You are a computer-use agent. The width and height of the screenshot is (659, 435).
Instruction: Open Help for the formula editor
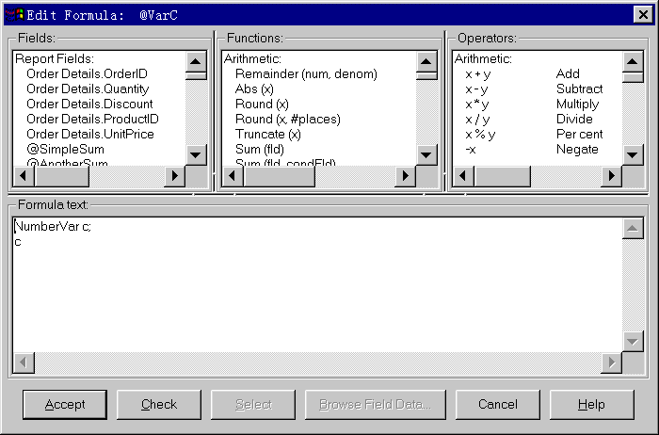(x=591, y=404)
